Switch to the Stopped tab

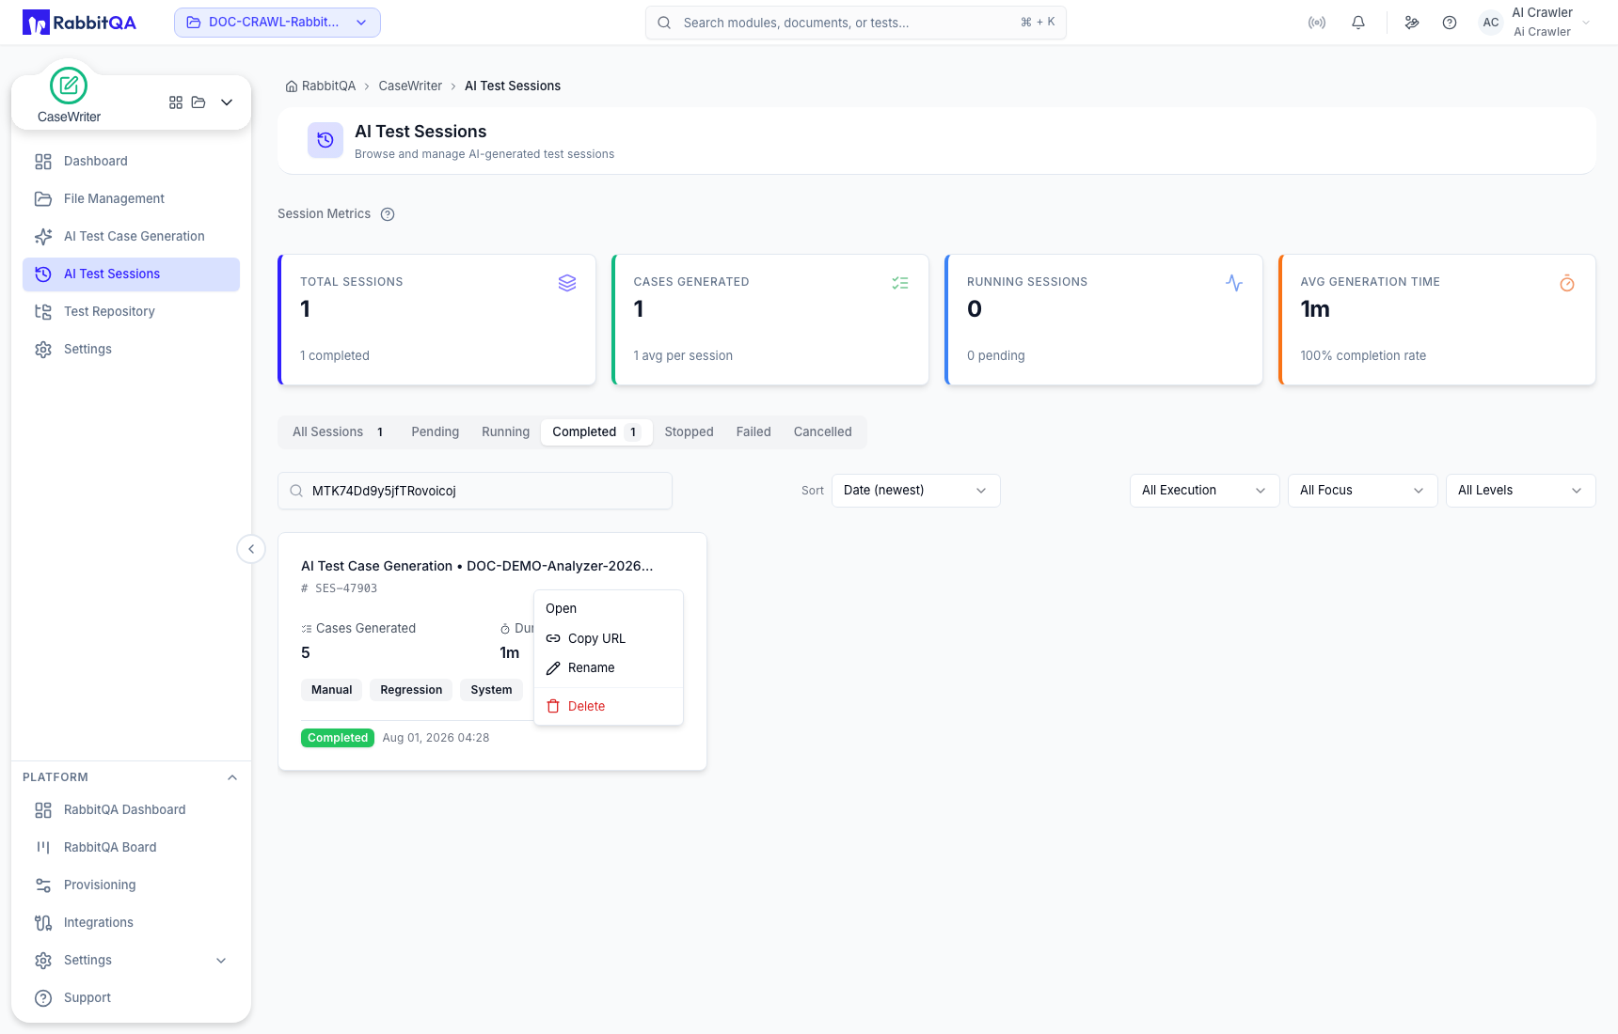point(690,432)
